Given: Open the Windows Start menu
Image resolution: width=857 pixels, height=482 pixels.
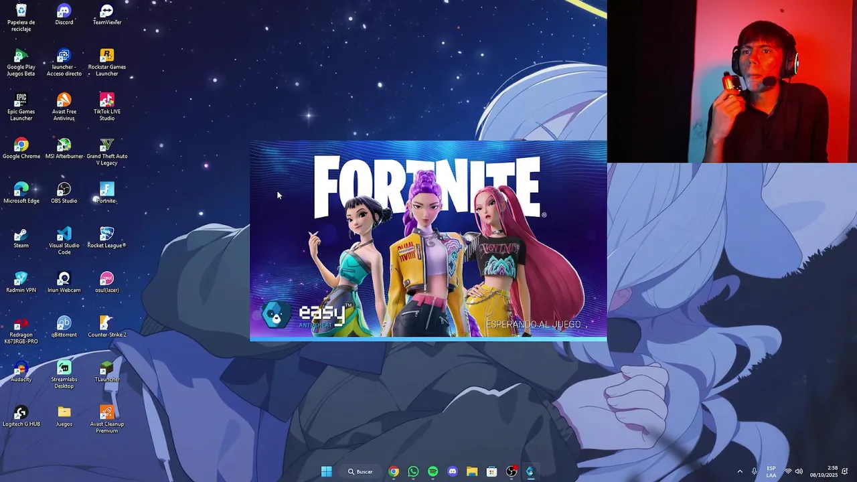Looking at the screenshot, I should (x=326, y=471).
